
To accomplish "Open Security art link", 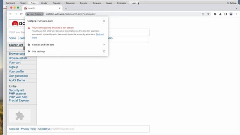I will pyautogui.click(x=16, y=90).
